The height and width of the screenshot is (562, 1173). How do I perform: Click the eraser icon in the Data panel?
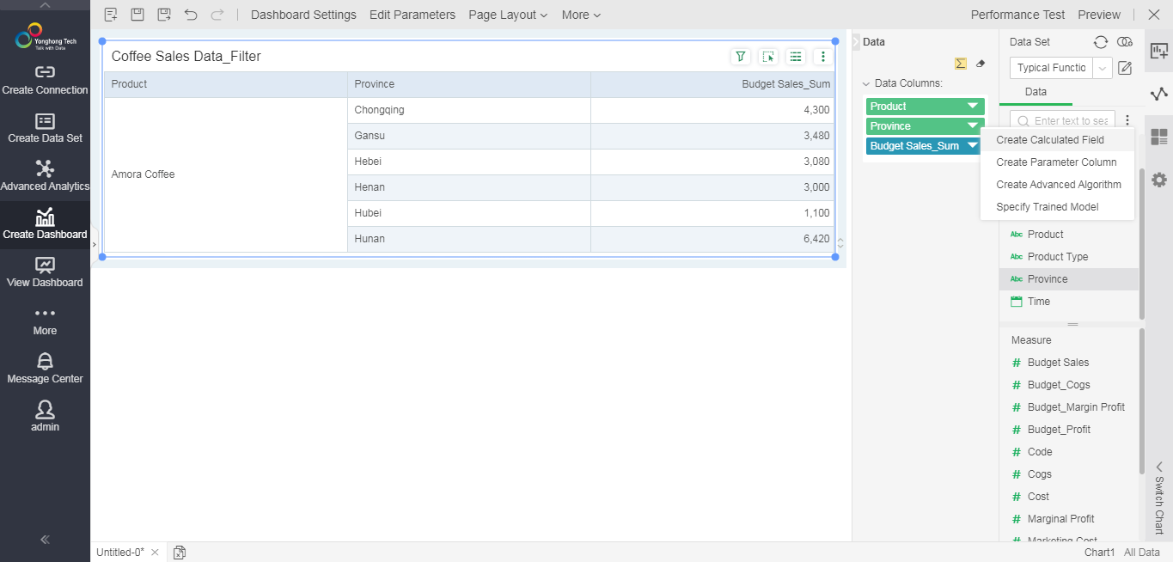[x=981, y=64]
